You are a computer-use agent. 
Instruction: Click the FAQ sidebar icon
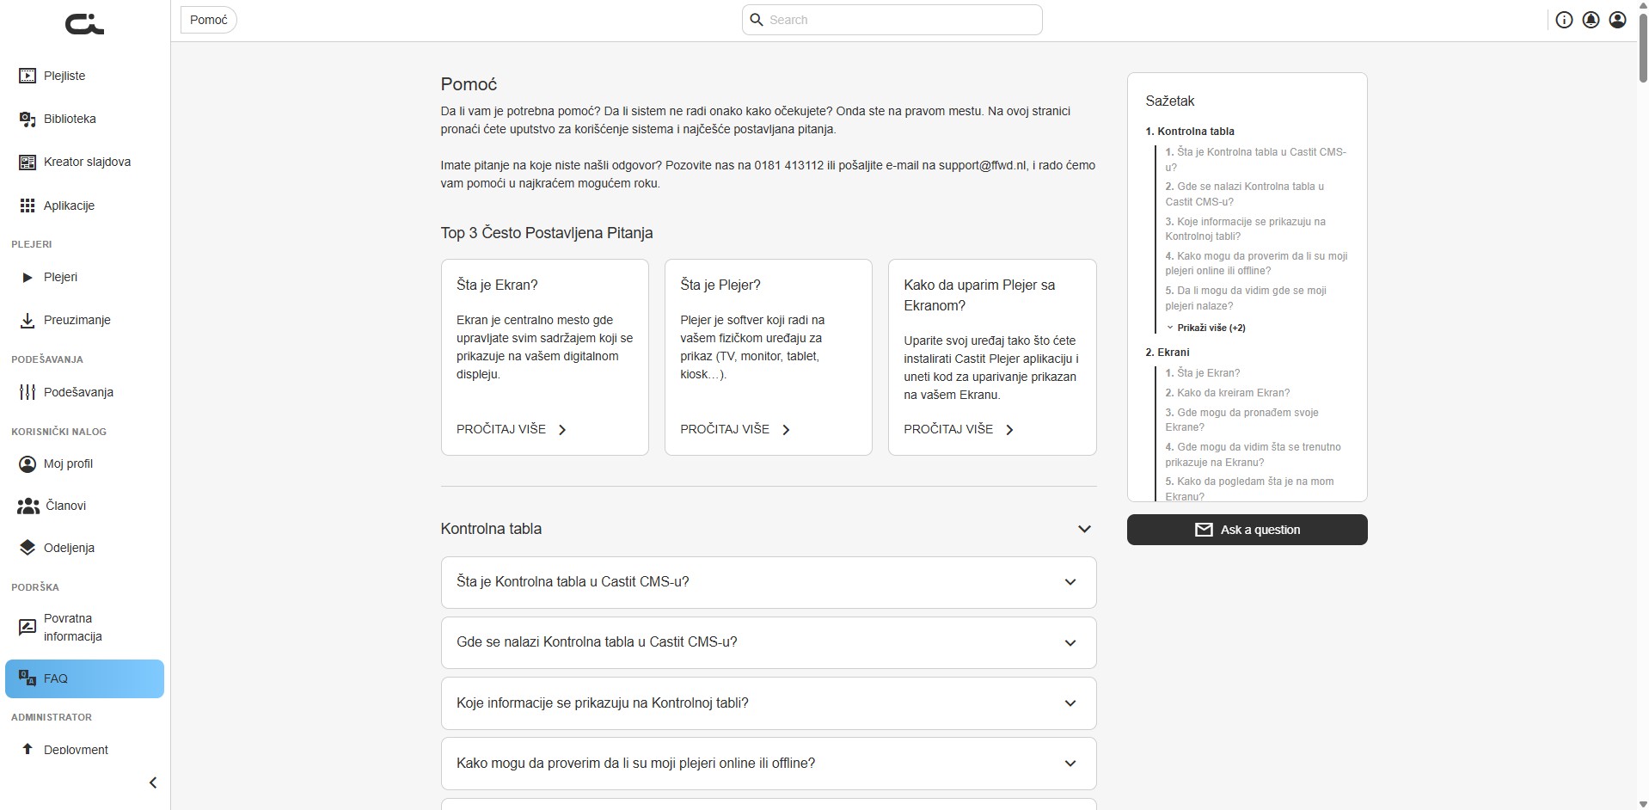pos(28,678)
